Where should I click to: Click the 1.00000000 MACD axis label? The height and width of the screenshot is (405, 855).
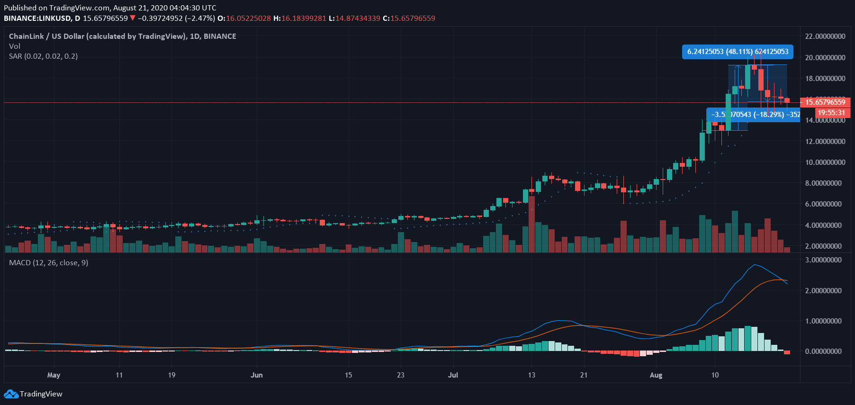coord(823,321)
